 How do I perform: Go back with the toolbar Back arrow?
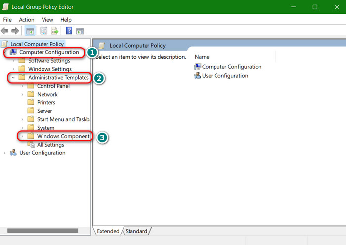(x=4, y=31)
